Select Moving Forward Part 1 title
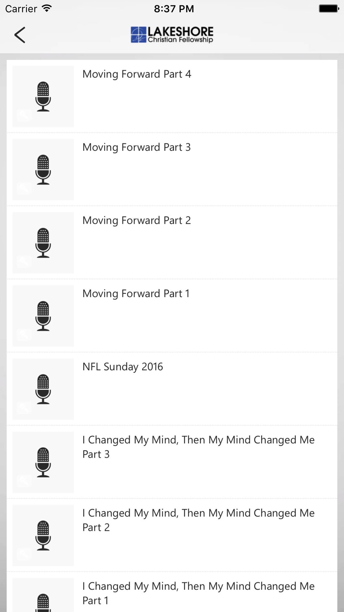This screenshot has height=612, width=344. pos(136,294)
